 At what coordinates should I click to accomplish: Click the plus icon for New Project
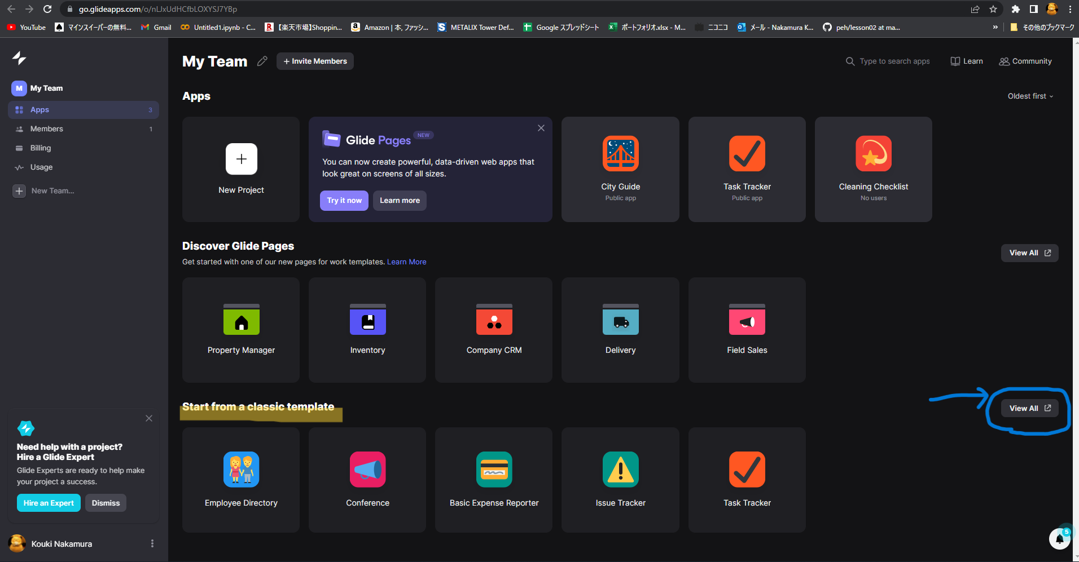pos(241,159)
